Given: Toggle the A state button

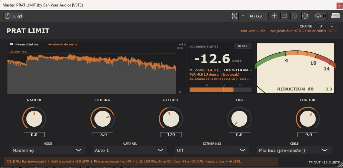Looking at the screenshot, I should coord(321,26).
